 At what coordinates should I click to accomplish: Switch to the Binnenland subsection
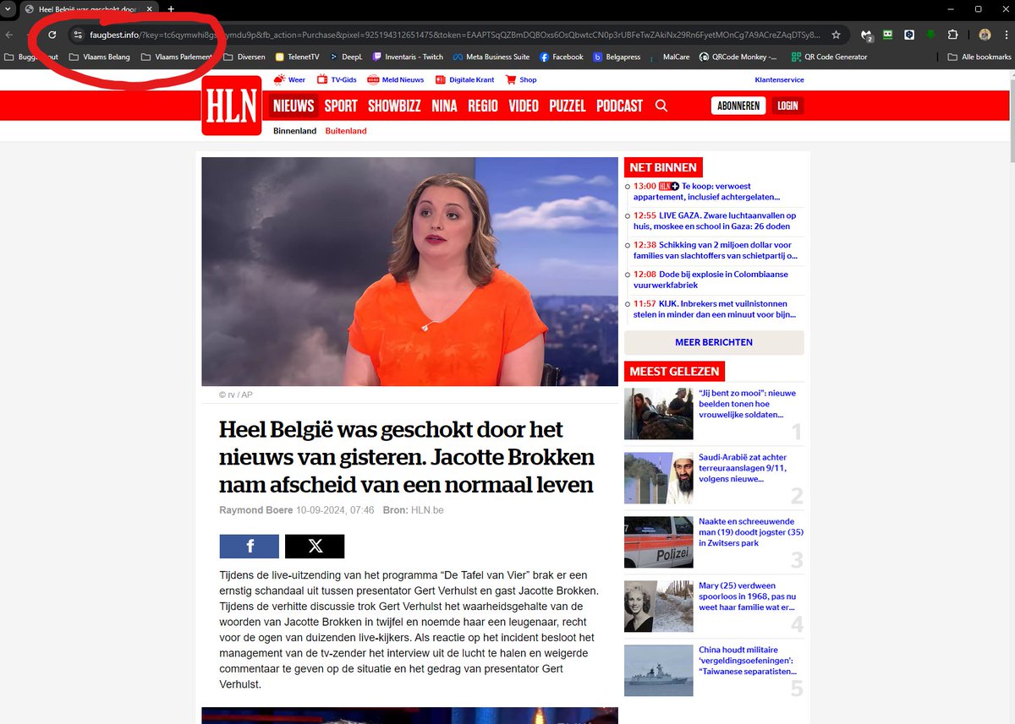(294, 131)
